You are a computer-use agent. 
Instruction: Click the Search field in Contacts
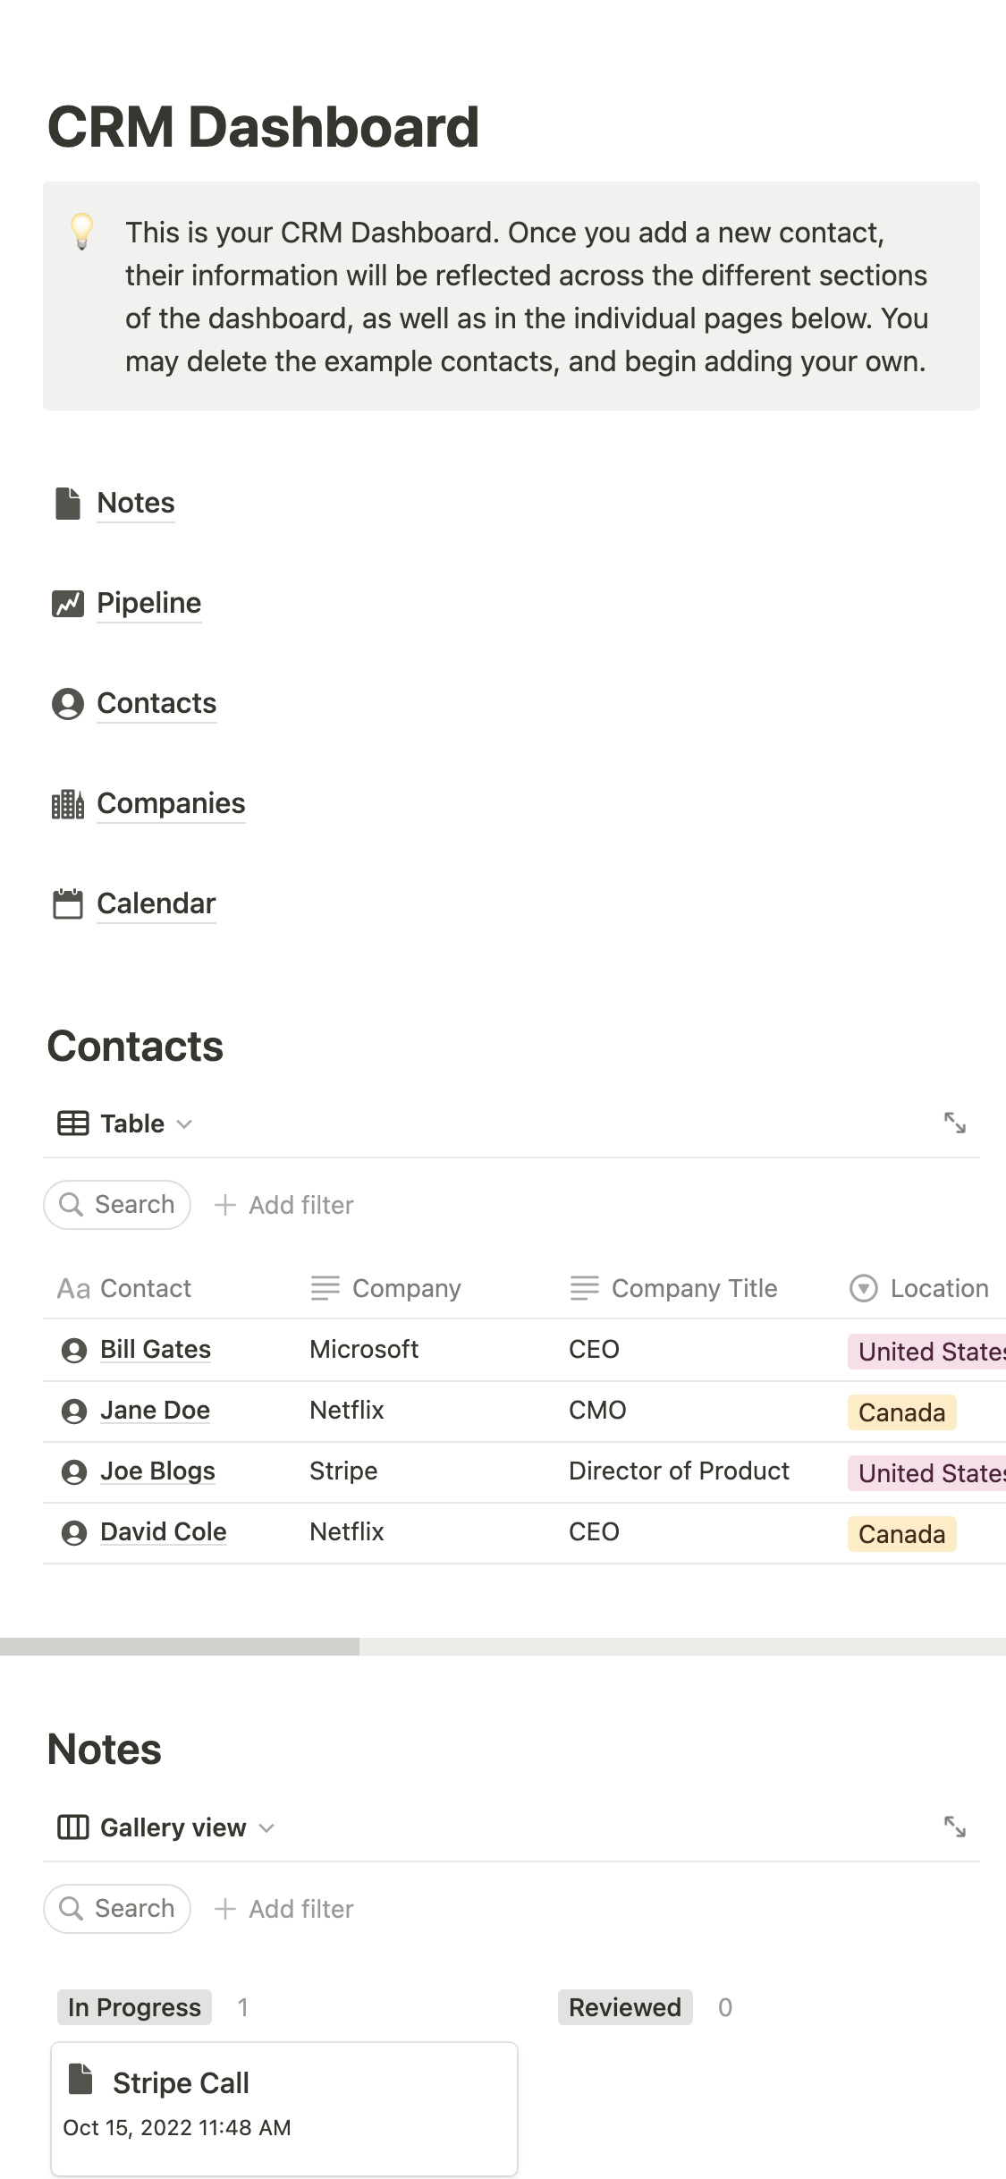click(117, 1205)
